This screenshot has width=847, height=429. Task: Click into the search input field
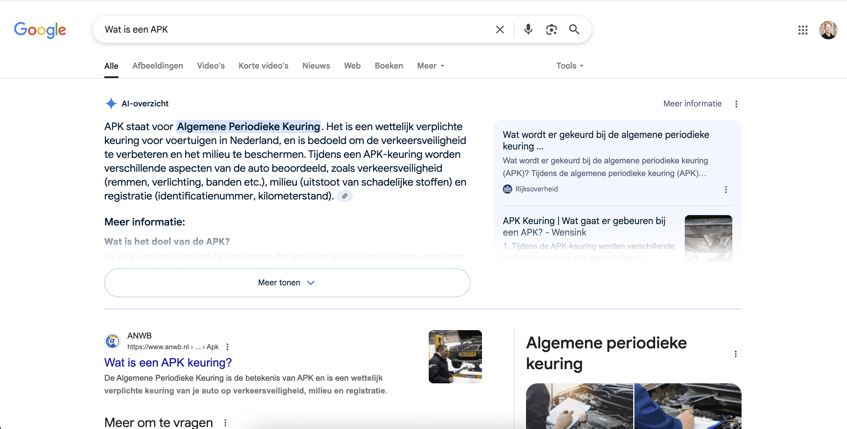[x=296, y=29]
